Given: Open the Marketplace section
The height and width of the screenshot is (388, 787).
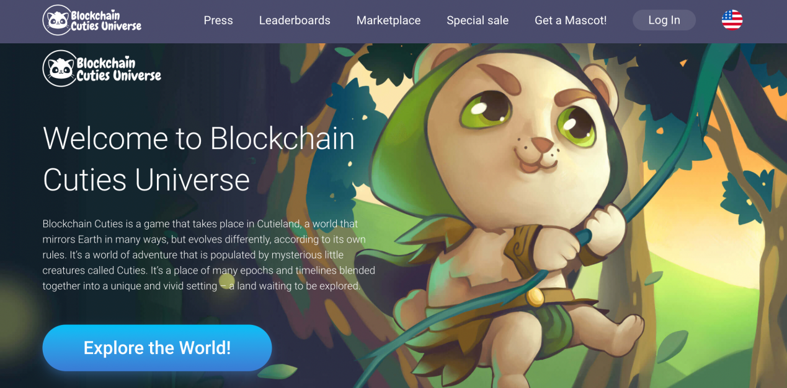Looking at the screenshot, I should (x=388, y=20).
